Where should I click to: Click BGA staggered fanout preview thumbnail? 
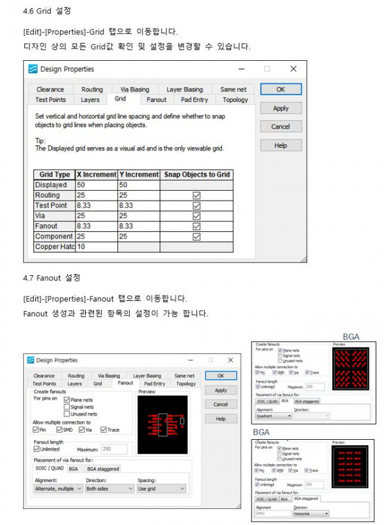350,466
